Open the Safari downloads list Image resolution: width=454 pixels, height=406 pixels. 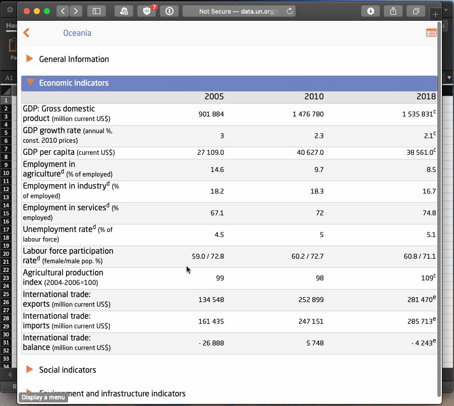(x=371, y=11)
